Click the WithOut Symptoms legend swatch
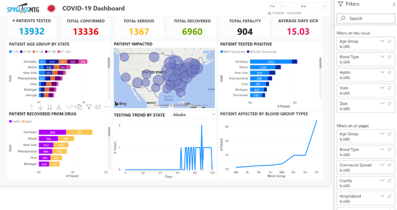The height and width of the screenshot is (210, 397). (x=248, y=52)
